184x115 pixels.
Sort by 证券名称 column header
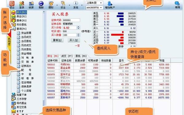click(x=66, y=60)
